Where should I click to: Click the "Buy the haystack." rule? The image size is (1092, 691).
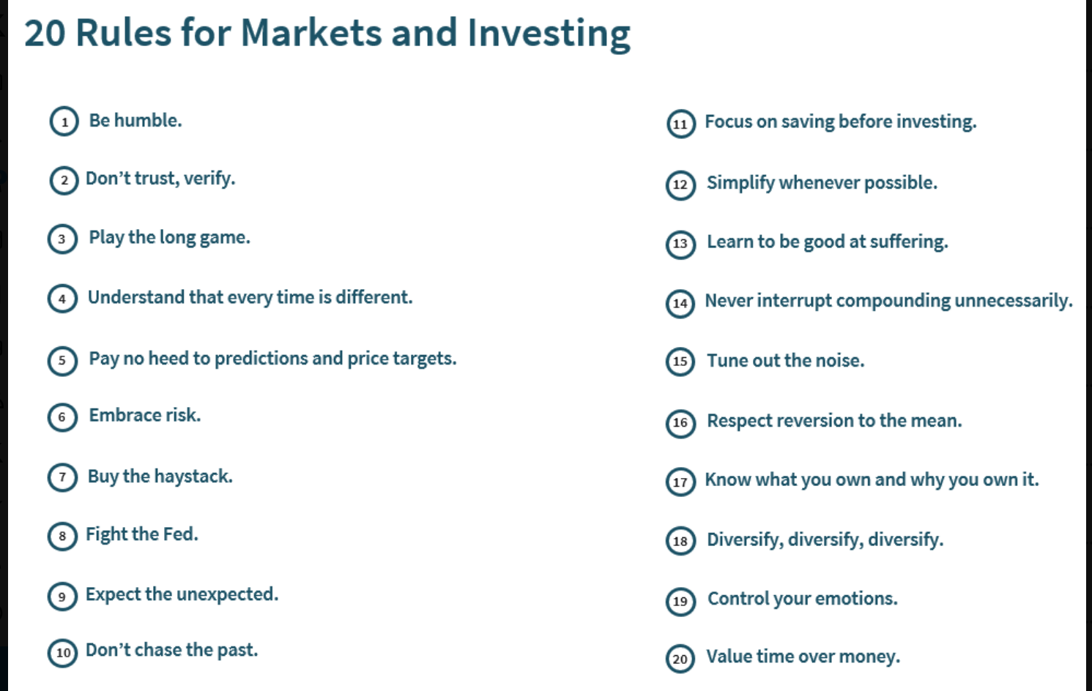tap(160, 477)
